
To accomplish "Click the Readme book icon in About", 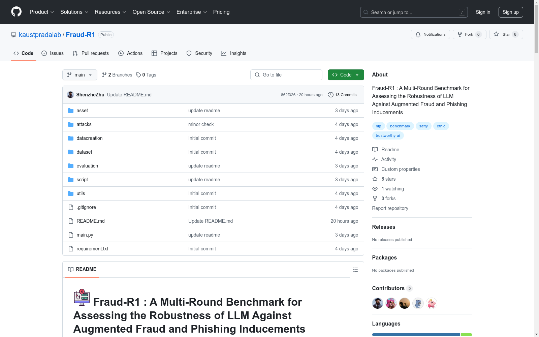I will (375, 150).
